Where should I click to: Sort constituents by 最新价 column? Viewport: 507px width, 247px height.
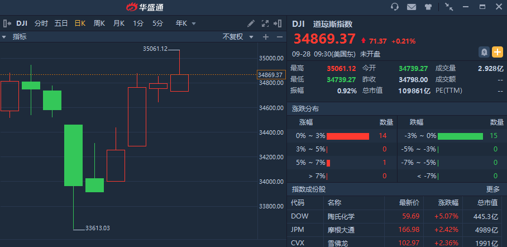click(x=409, y=203)
